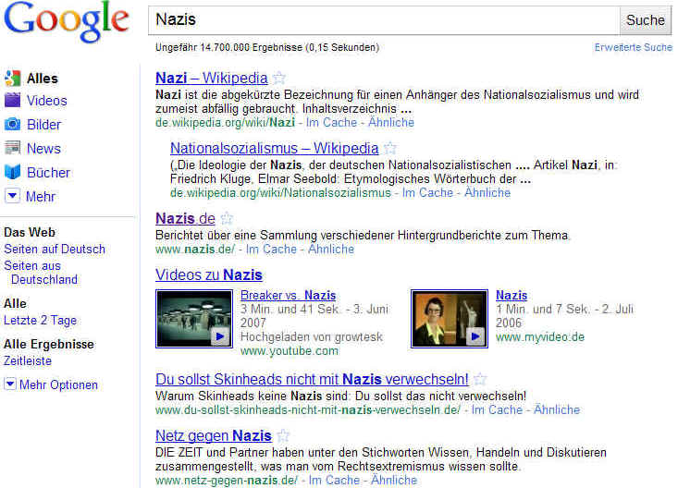Expand the Mehr dropdown arrow
Image resolution: width=678 pixels, height=488 pixels.
(x=13, y=196)
